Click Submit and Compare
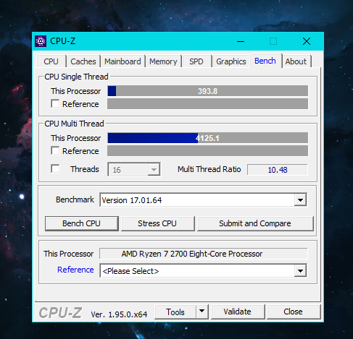This screenshot has height=339, width=353. tap(255, 223)
